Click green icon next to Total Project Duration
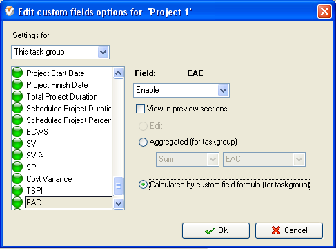The image size is (336, 249). click(17, 96)
